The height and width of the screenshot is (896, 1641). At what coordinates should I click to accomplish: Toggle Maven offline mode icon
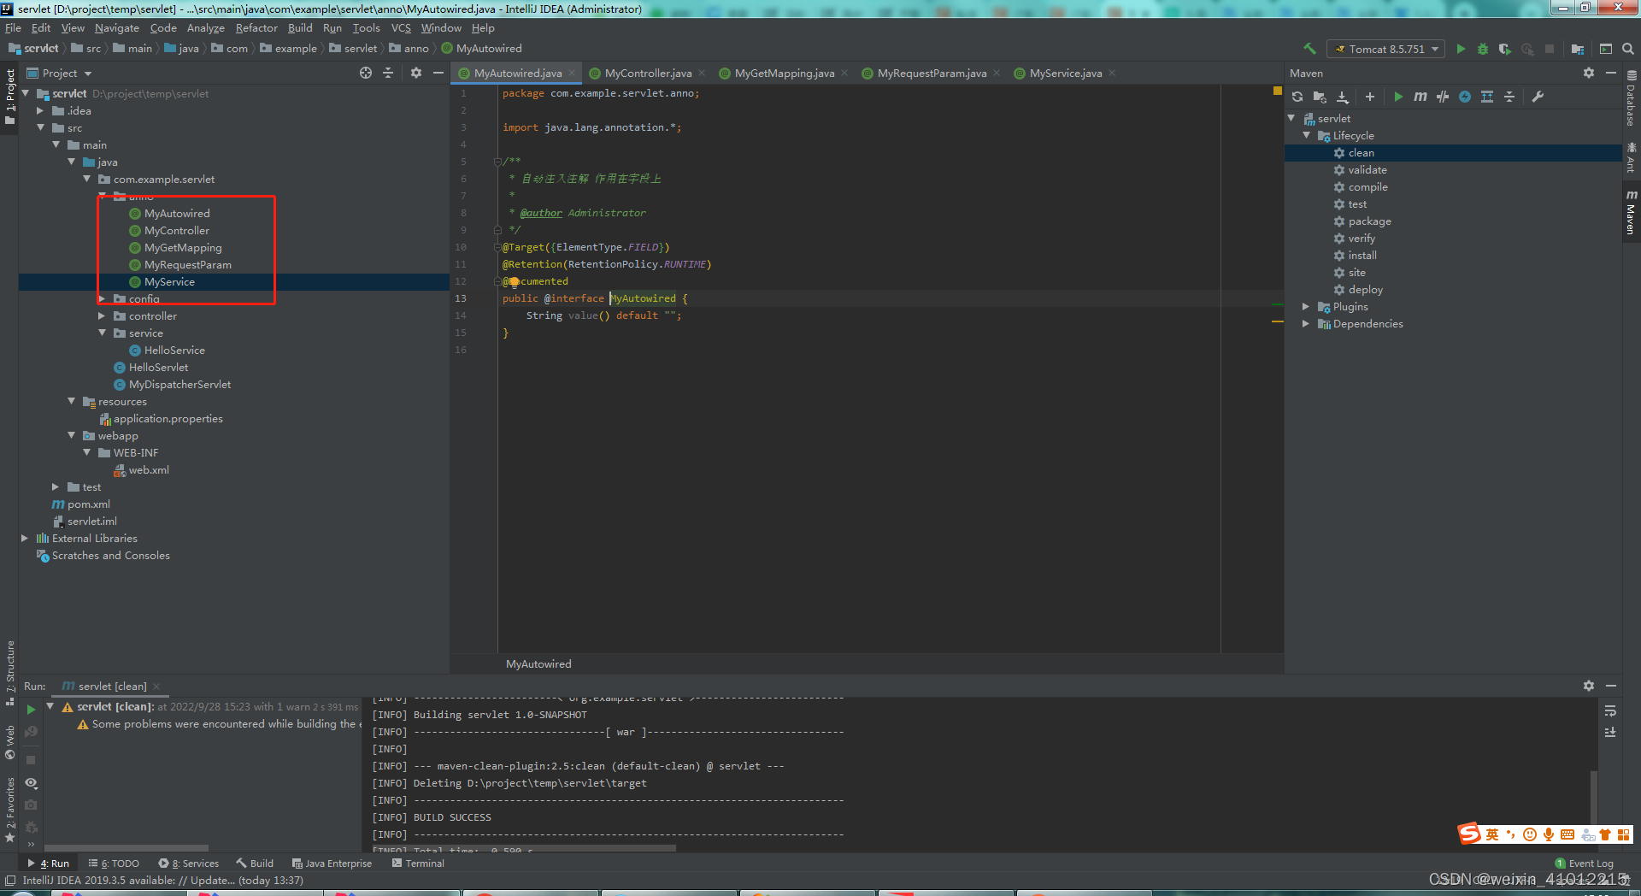click(x=1443, y=97)
